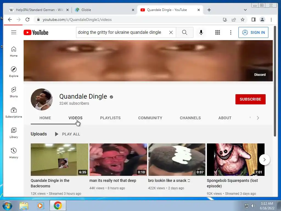
Task: Clear the search box text
Action: point(171,32)
